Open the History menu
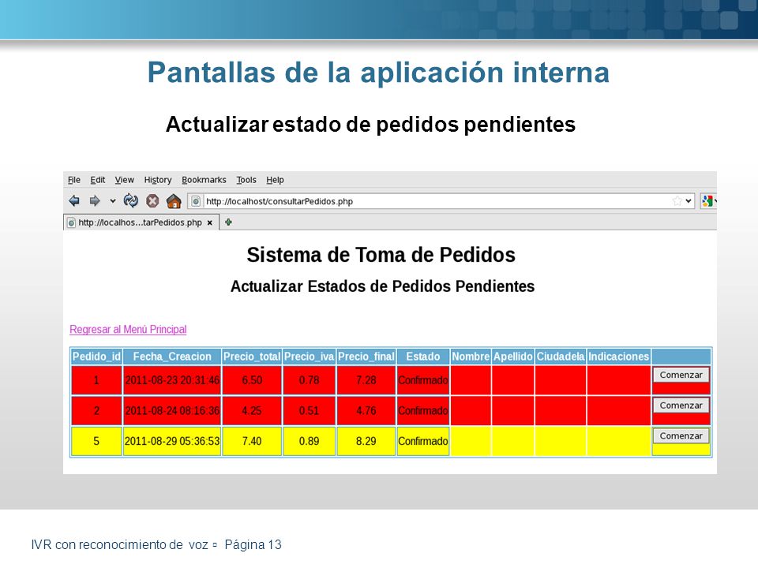758x568 pixels. point(158,180)
